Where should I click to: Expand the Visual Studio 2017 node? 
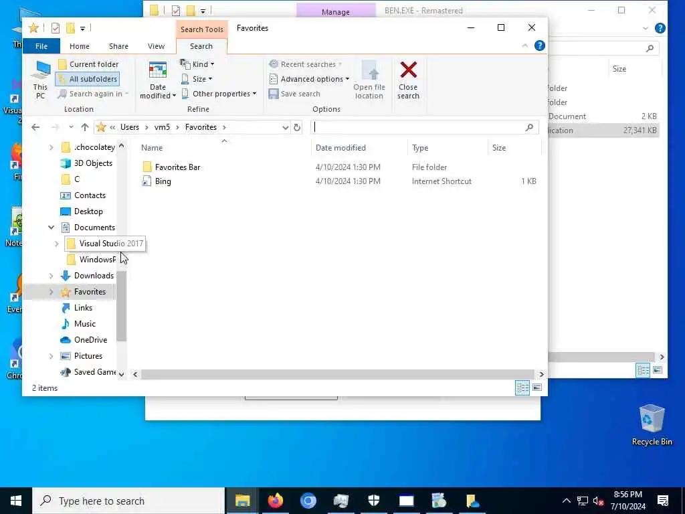(x=56, y=244)
